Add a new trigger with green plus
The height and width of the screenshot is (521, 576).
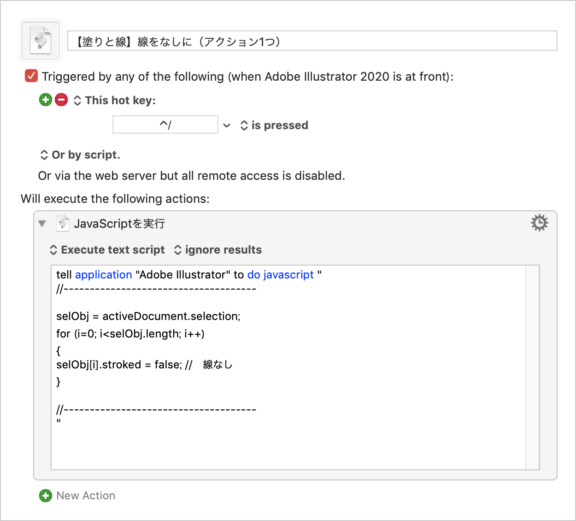coord(46,100)
